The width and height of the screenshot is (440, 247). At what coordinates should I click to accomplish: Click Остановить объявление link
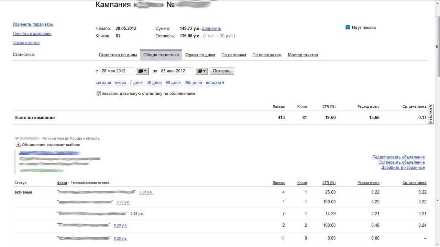coord(401,162)
